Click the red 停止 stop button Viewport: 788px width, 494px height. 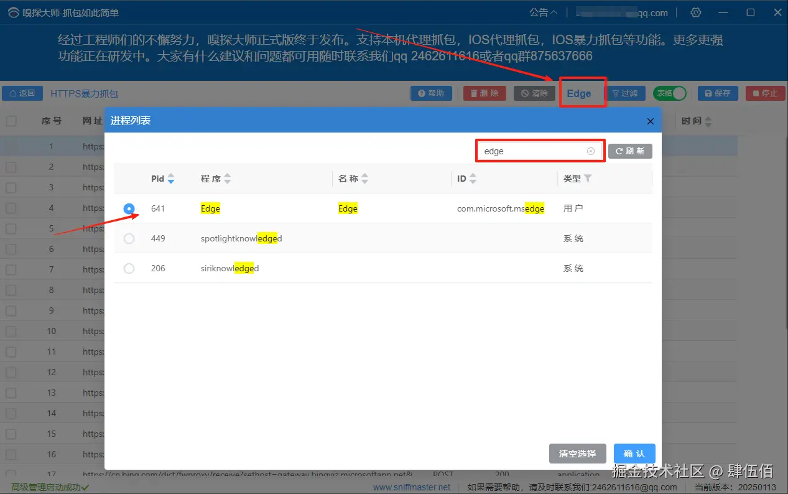pos(766,93)
